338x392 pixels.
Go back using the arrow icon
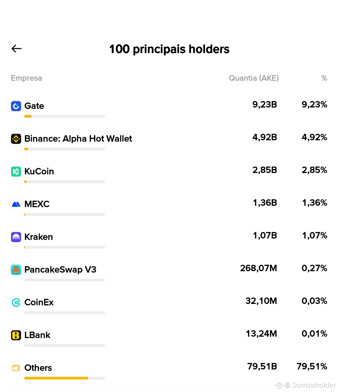coord(17,49)
